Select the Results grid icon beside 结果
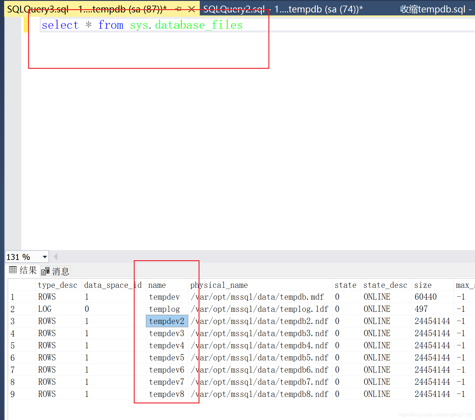 click(12, 270)
